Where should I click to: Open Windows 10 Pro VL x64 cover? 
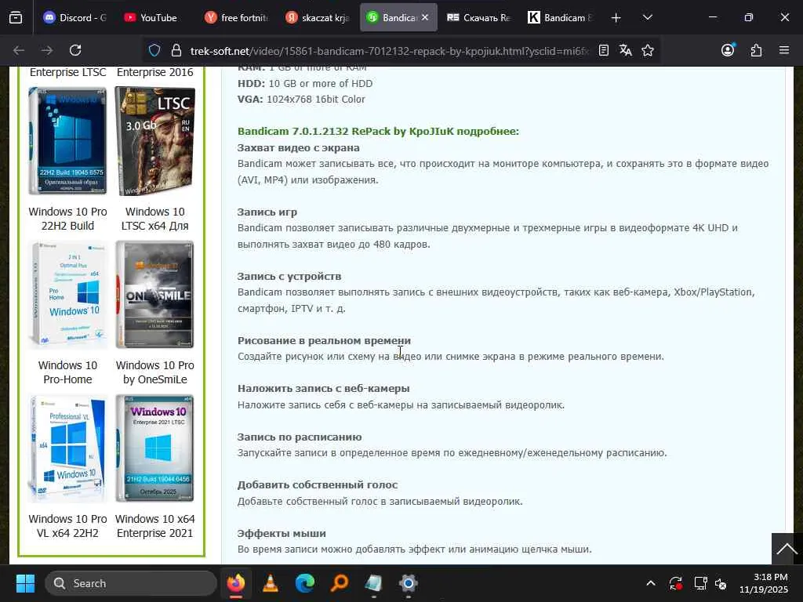tap(67, 448)
